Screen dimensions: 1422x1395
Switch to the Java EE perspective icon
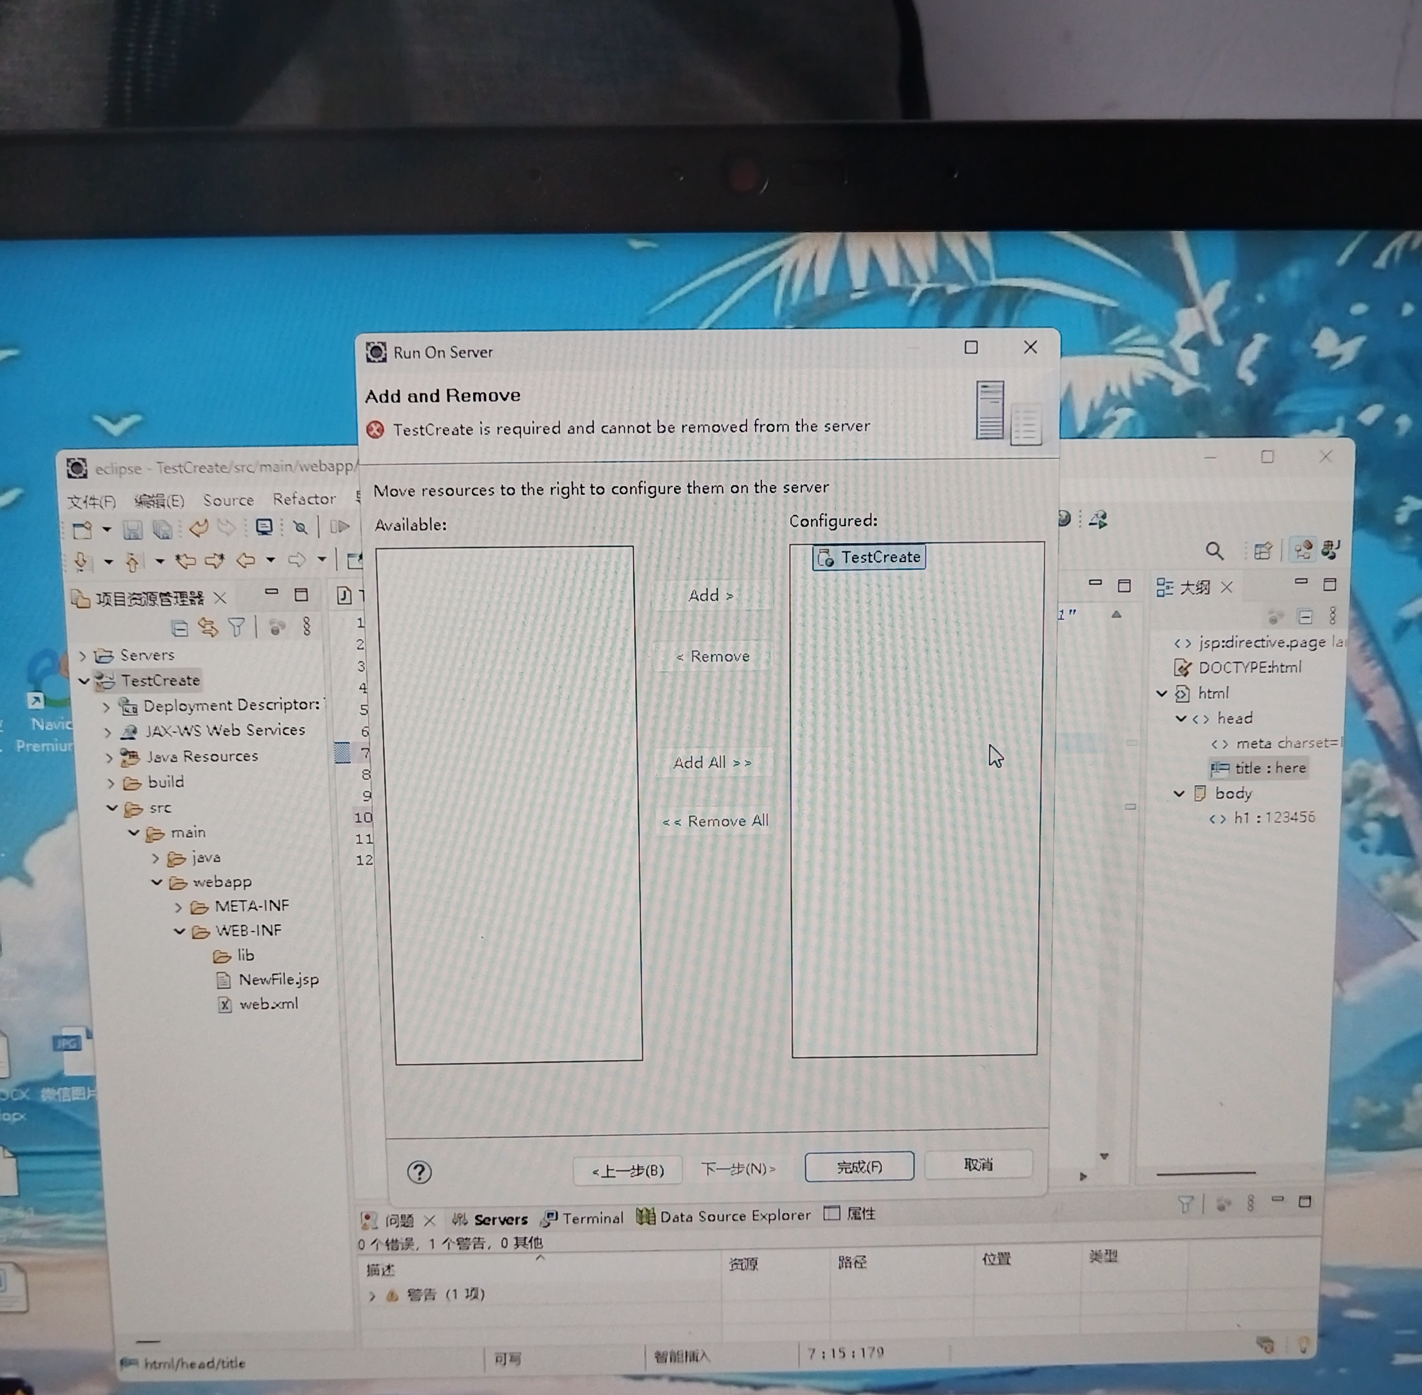point(1302,550)
